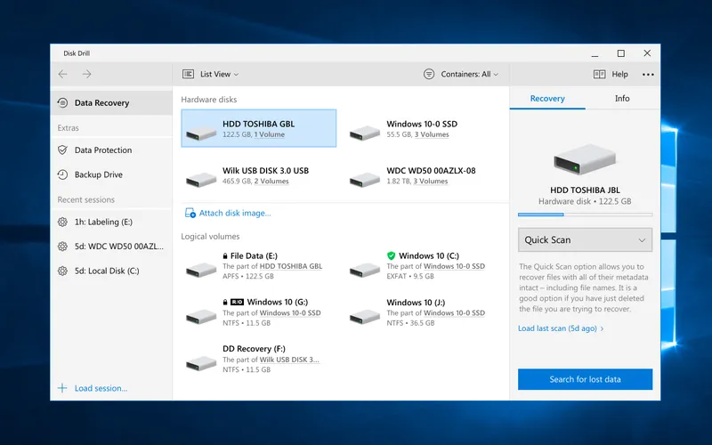The height and width of the screenshot is (445, 712).
Task: Click gear icon for 5d: WDC WD50 session
Action: [x=62, y=247]
